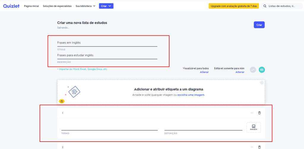Click the diagram illustration icon

(74, 92)
